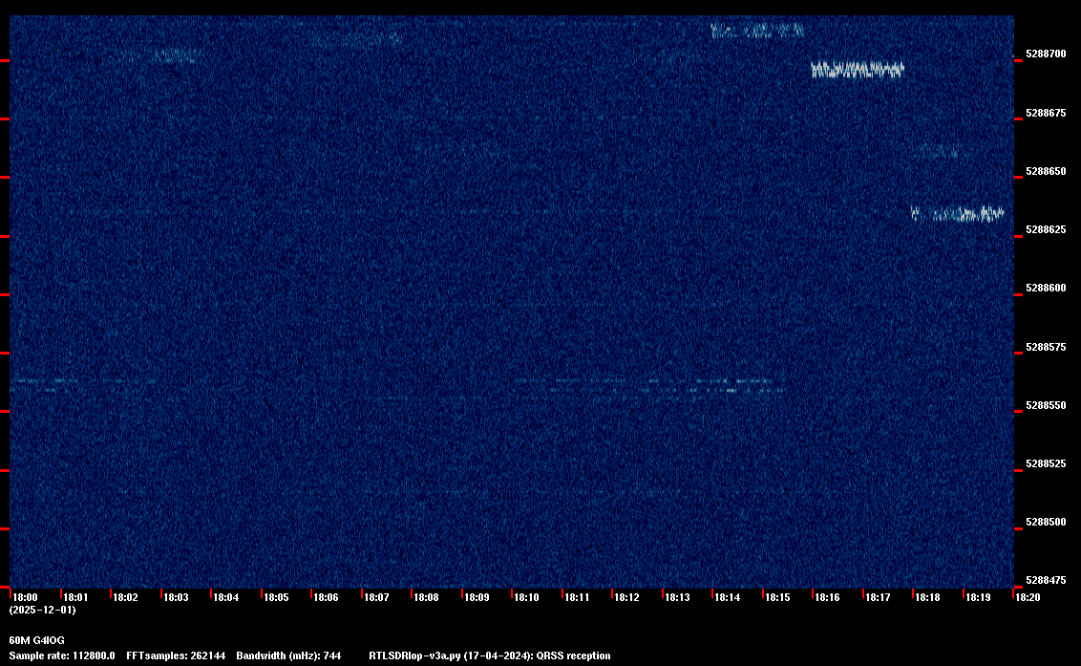Click the 18:19 time label
The width and height of the screenshot is (1081, 666).
click(978, 597)
